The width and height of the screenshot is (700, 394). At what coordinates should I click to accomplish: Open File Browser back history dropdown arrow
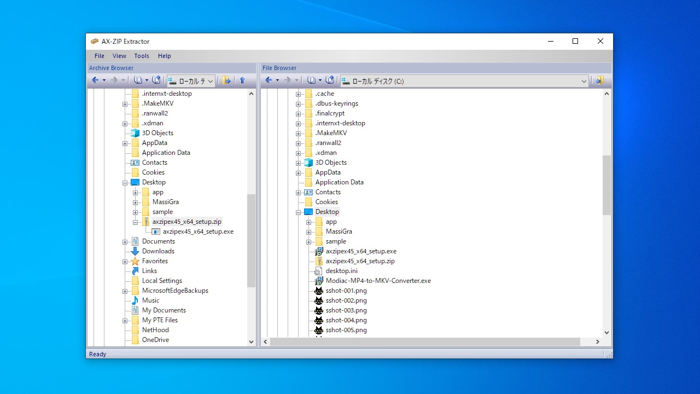coord(277,80)
